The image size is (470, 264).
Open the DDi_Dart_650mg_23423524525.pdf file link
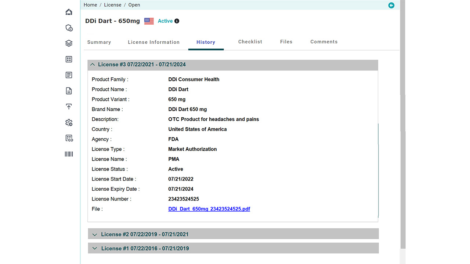[209, 209]
